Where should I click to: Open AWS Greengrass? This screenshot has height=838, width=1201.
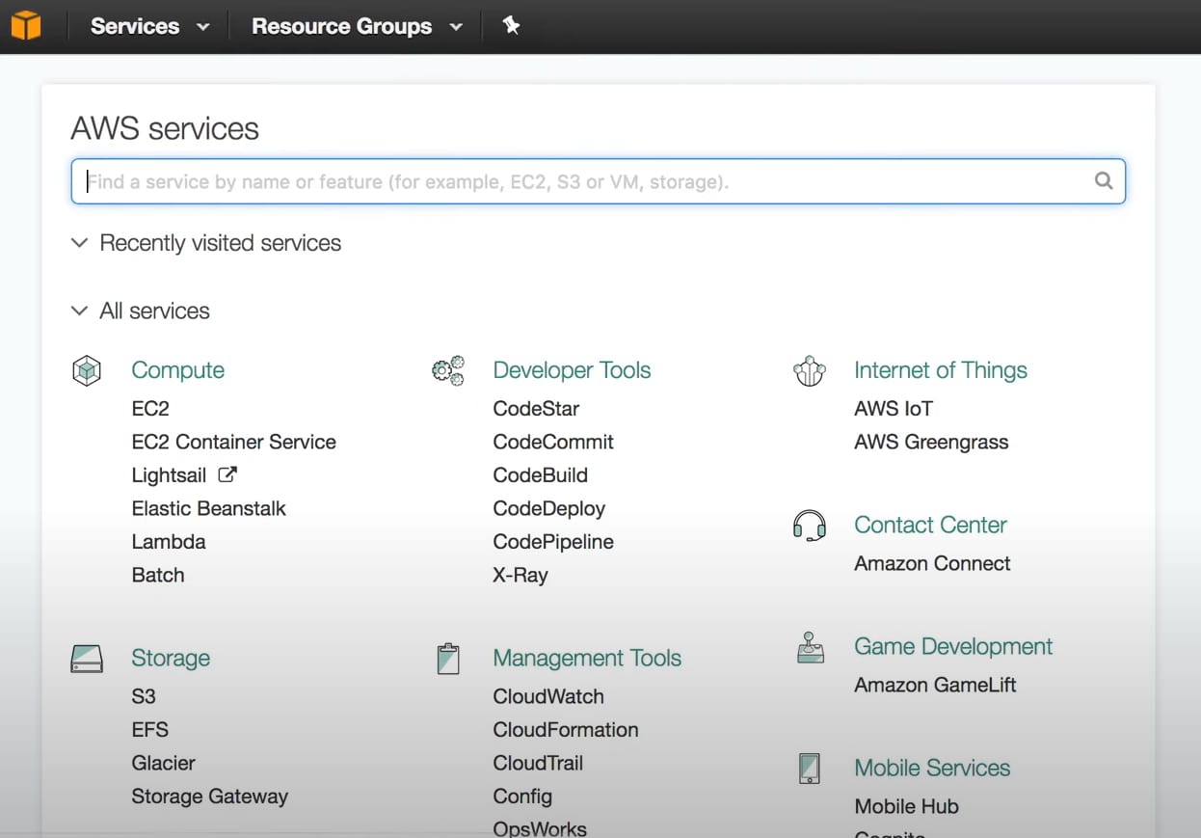(x=931, y=442)
